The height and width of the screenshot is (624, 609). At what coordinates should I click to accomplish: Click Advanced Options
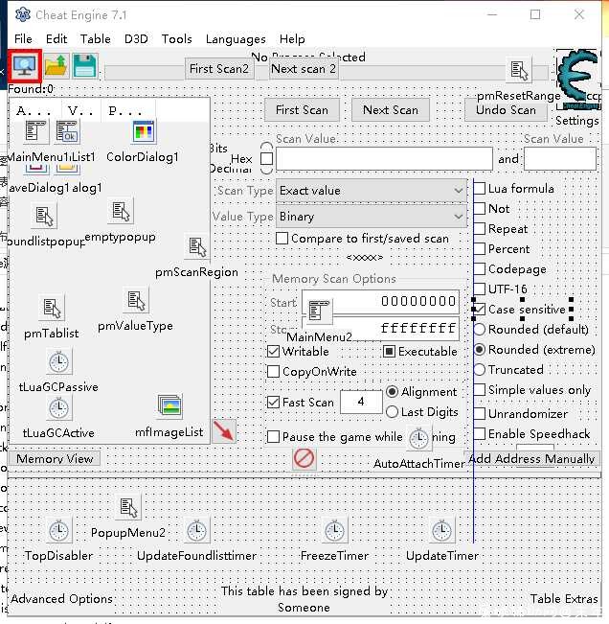[x=61, y=598]
